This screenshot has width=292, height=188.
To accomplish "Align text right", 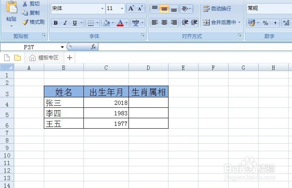I will pyautogui.click(x=174, y=23).
